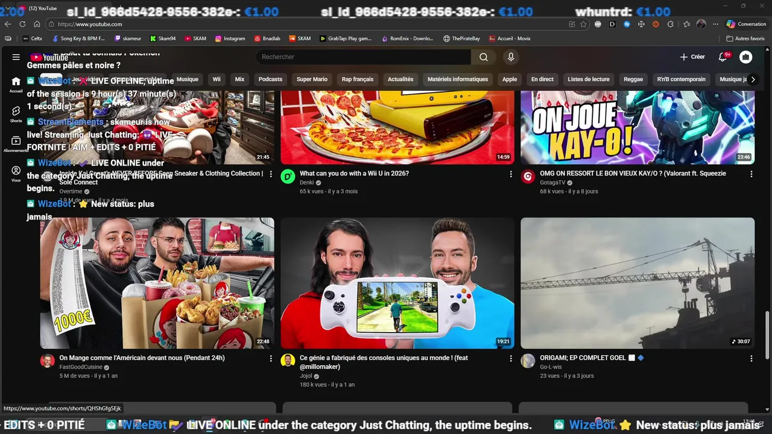
Task: Click the Créer button
Action: 692,57
